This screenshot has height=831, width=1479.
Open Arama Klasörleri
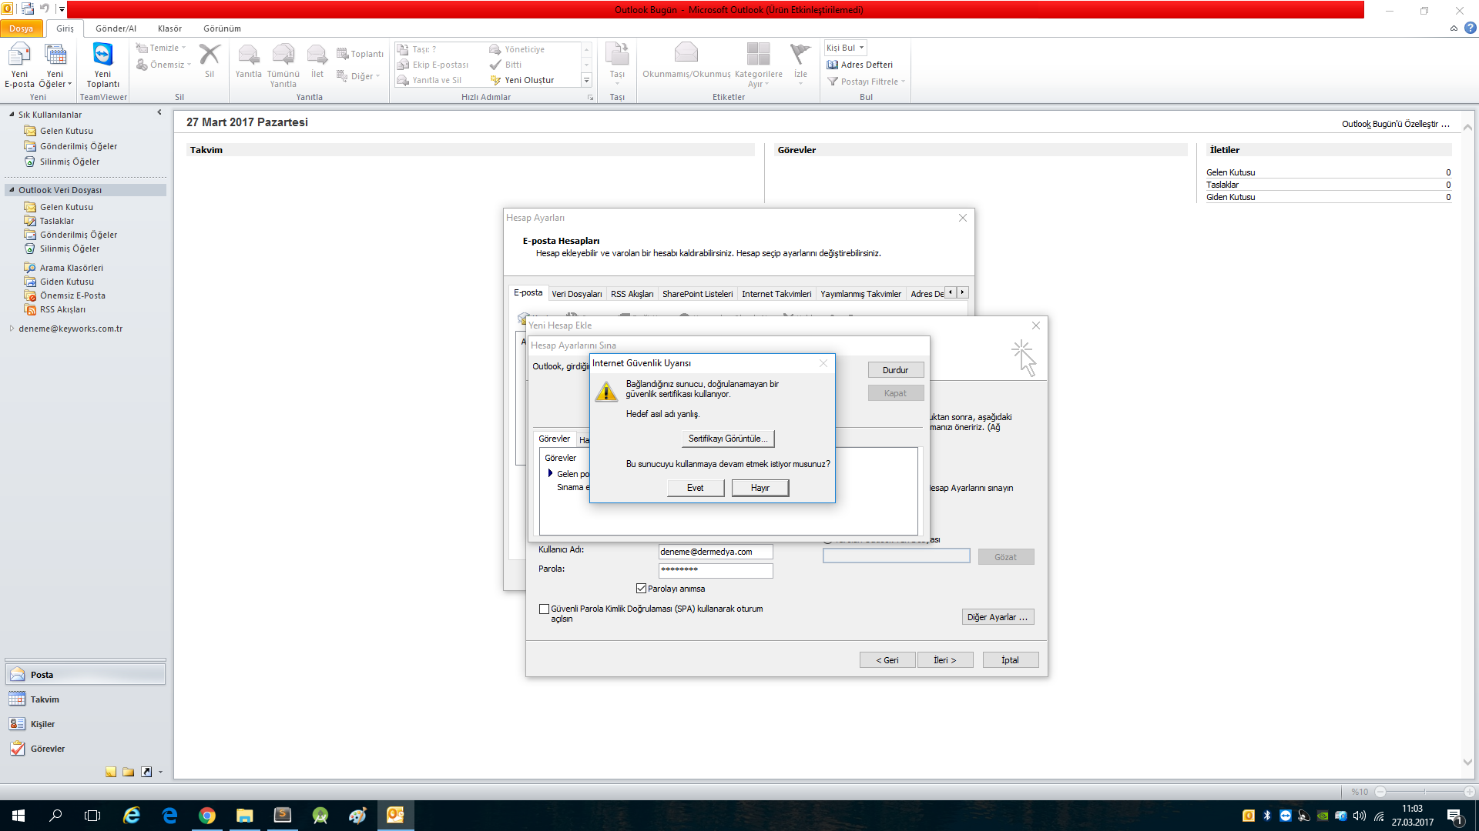pos(71,268)
